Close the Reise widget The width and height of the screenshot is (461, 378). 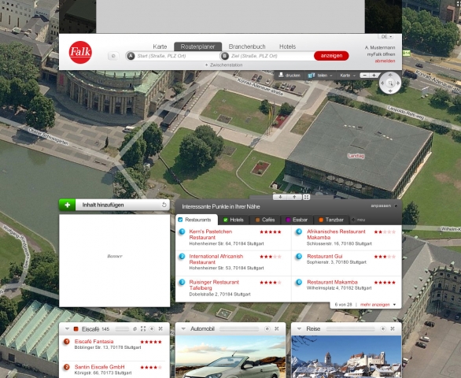click(x=393, y=328)
